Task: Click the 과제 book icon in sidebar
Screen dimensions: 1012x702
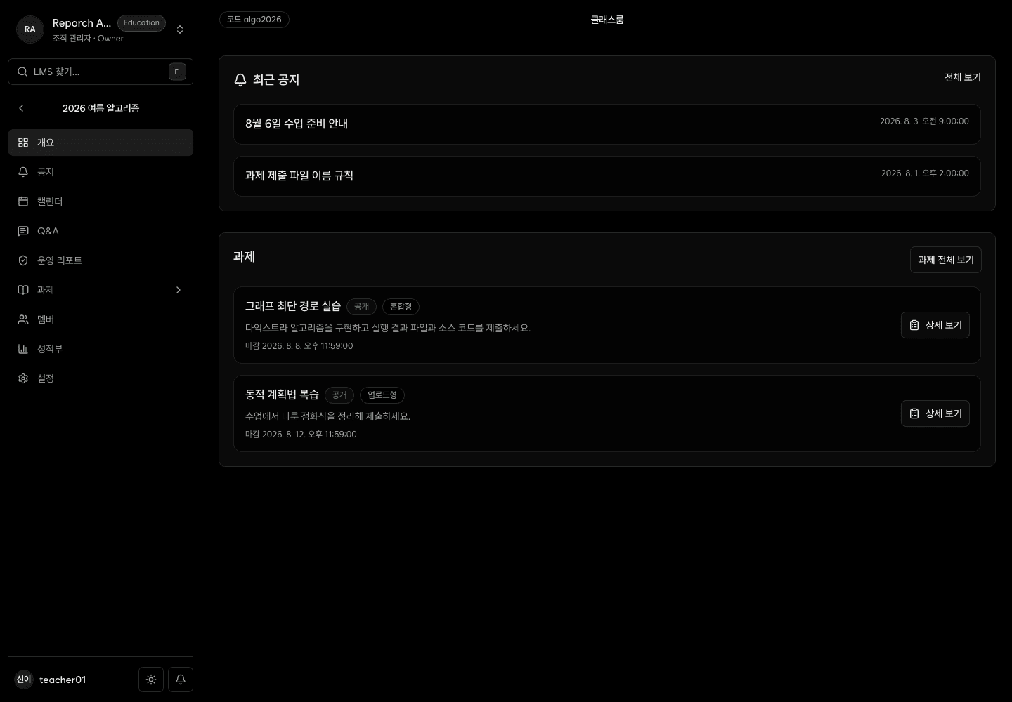Action: click(23, 290)
